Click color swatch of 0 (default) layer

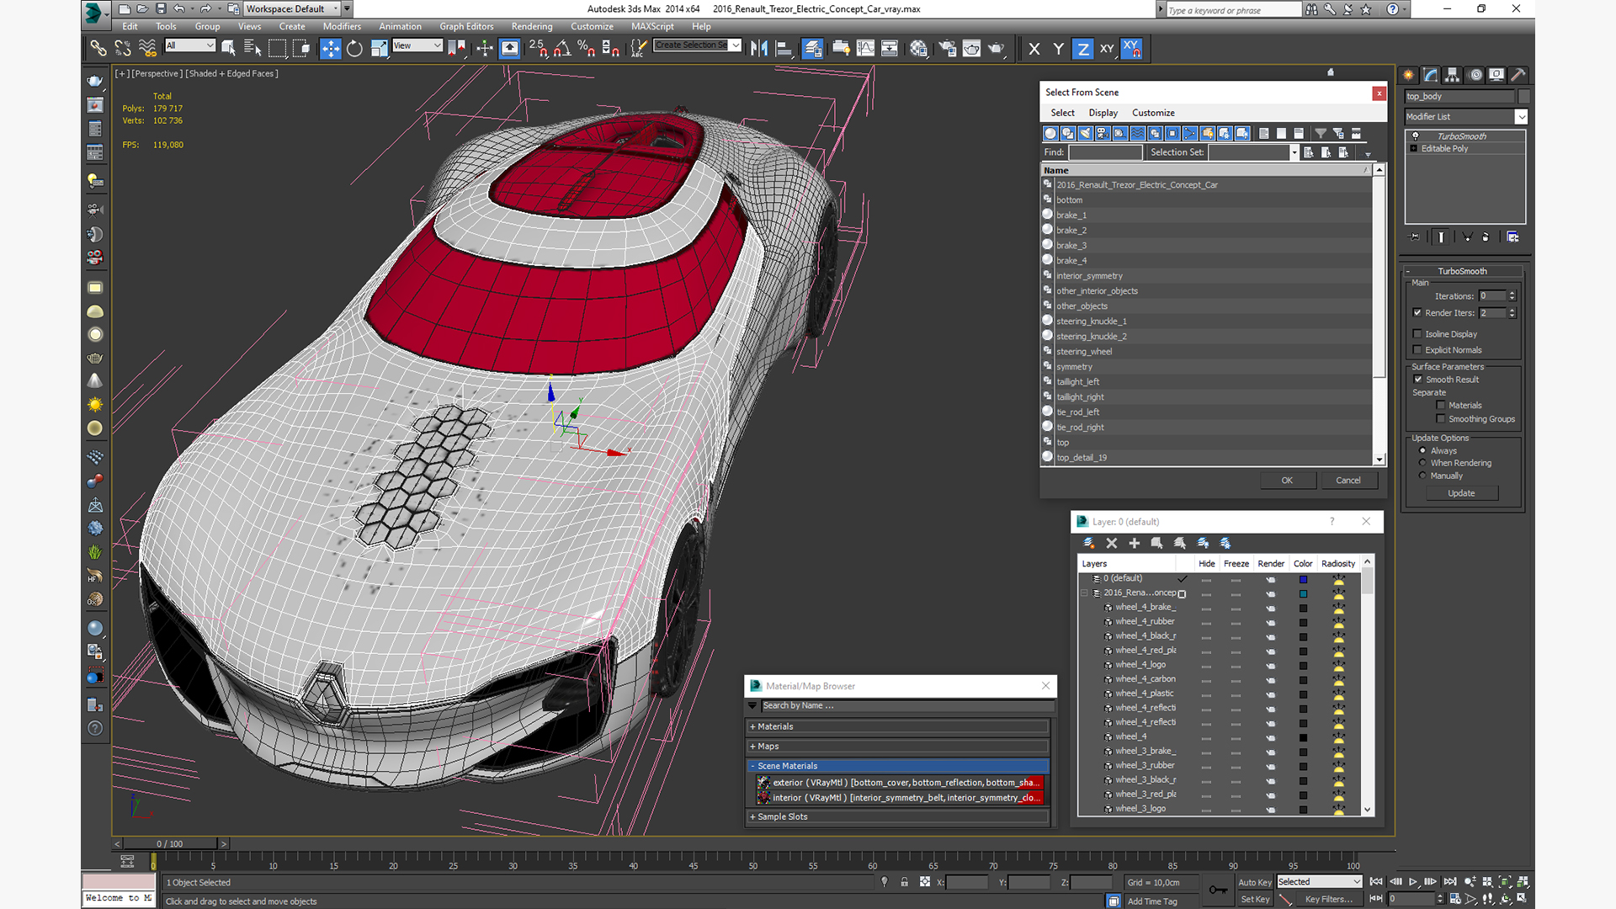click(1303, 580)
